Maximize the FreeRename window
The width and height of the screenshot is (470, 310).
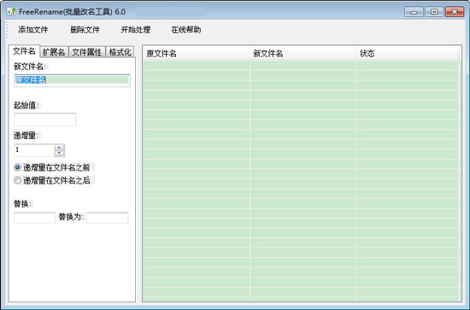tap(434, 12)
